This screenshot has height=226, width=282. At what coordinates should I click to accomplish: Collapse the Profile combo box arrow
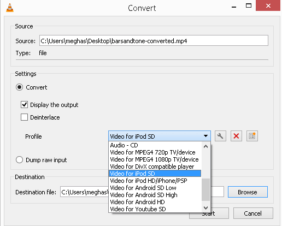(205, 136)
